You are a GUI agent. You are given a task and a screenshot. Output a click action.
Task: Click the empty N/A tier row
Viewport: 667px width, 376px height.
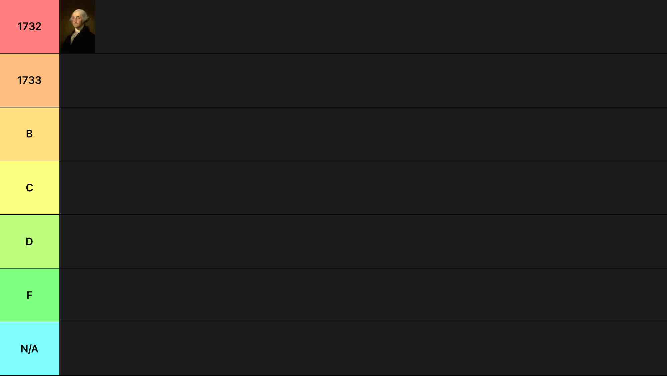[363, 349]
